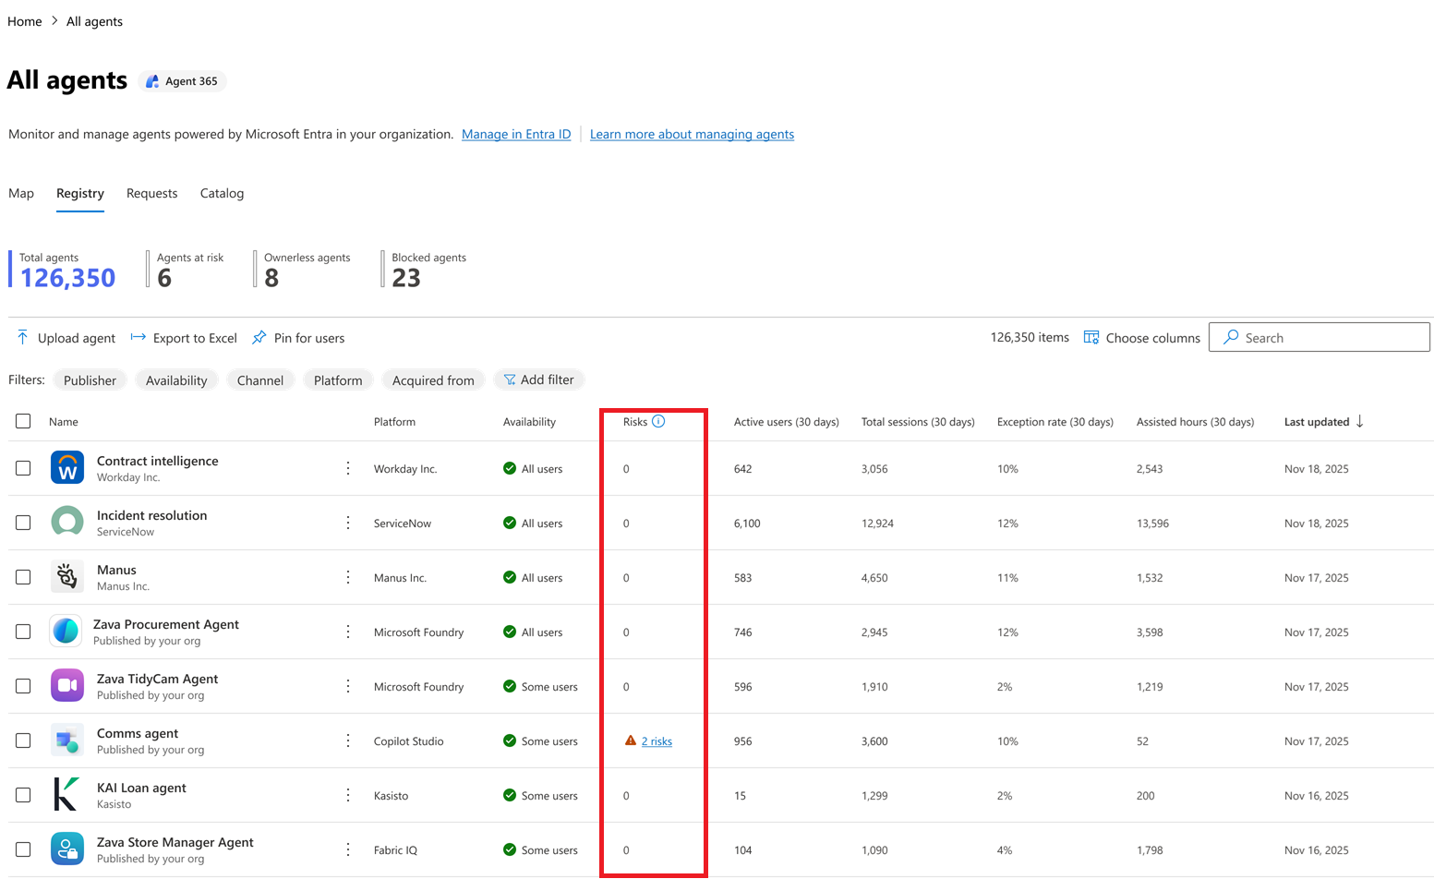Screen dimensions: 1434x879
Task: Click the Zava TidyCam Agent camera icon
Action: point(66,686)
